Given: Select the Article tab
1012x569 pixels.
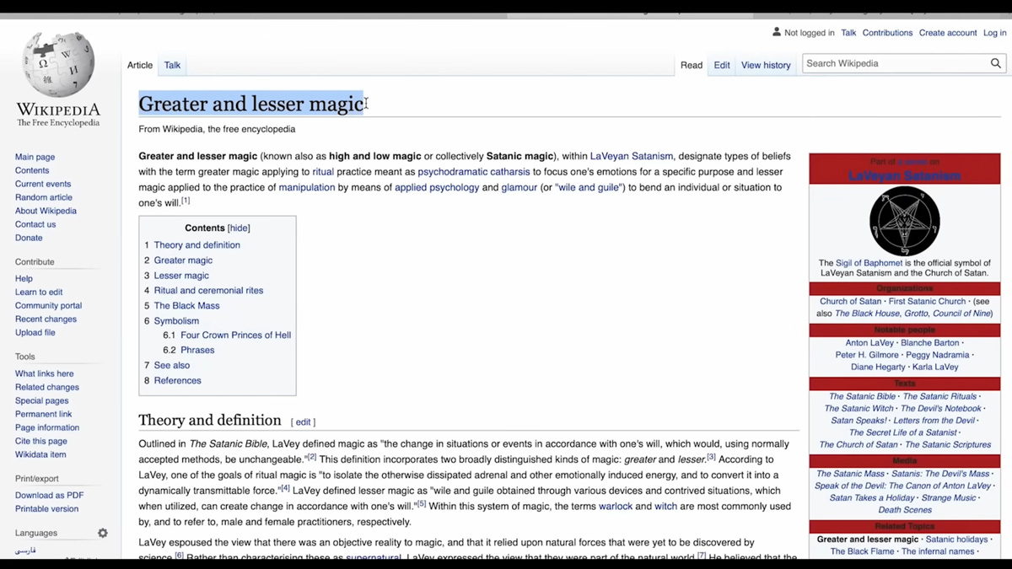Looking at the screenshot, I should click(x=140, y=65).
